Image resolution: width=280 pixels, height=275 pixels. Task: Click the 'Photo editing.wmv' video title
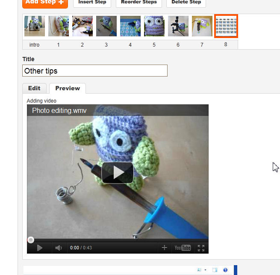(59, 111)
